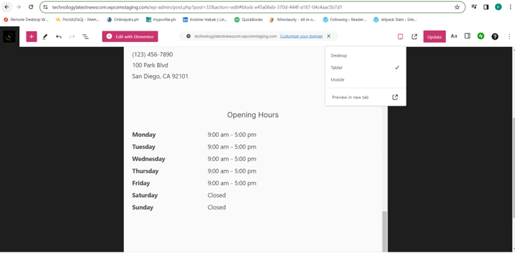Viewport: 515px width, 255px height.
Task: Toggle the block inserter plus button
Action: tap(32, 37)
